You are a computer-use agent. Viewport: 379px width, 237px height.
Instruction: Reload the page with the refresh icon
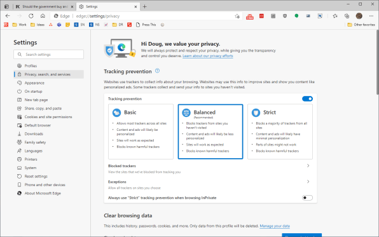coord(31,16)
